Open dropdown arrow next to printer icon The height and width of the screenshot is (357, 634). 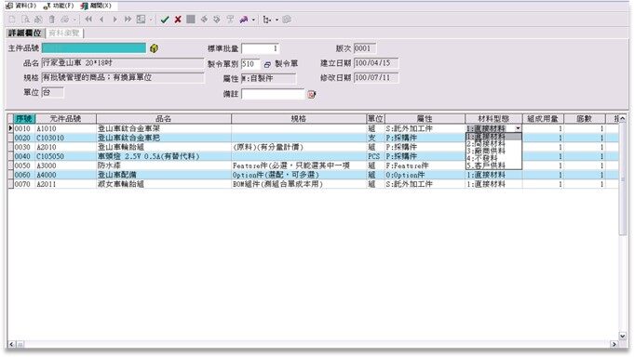coord(74,20)
